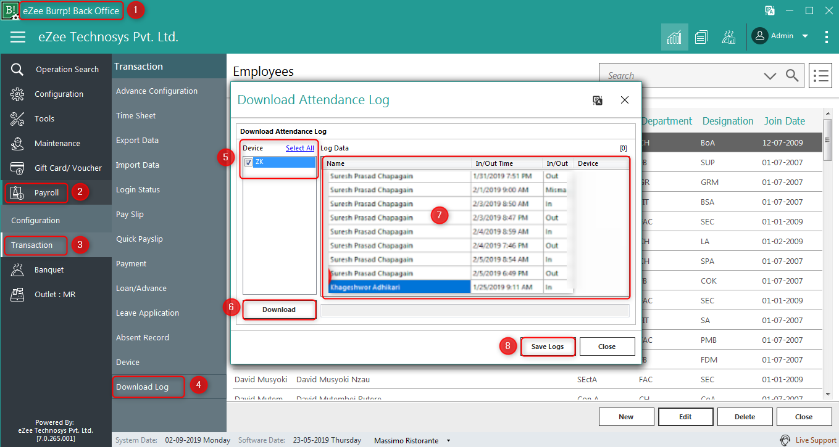Viewport: 839px width, 447px height.
Task: Open Banquet in sidebar
Action: coord(56,269)
